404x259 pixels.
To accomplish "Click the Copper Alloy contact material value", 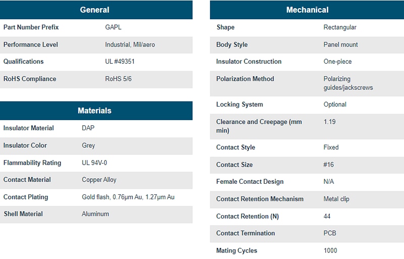I will tap(99, 180).
